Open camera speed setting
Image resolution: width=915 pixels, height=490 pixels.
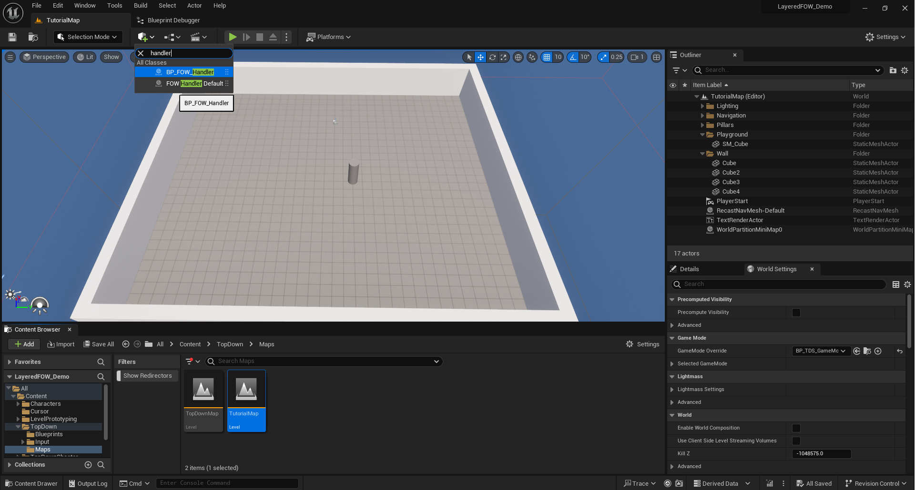click(x=637, y=57)
